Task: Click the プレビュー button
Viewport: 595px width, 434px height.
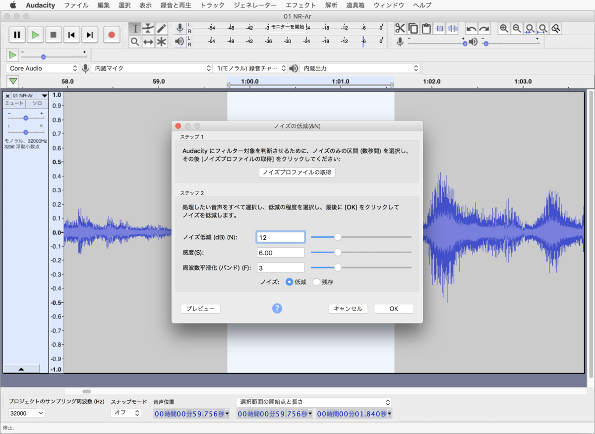Action: click(x=200, y=309)
